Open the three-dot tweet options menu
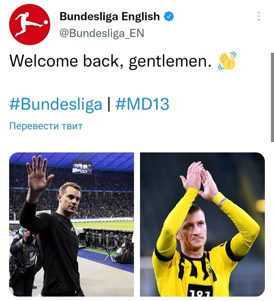 click(259, 16)
